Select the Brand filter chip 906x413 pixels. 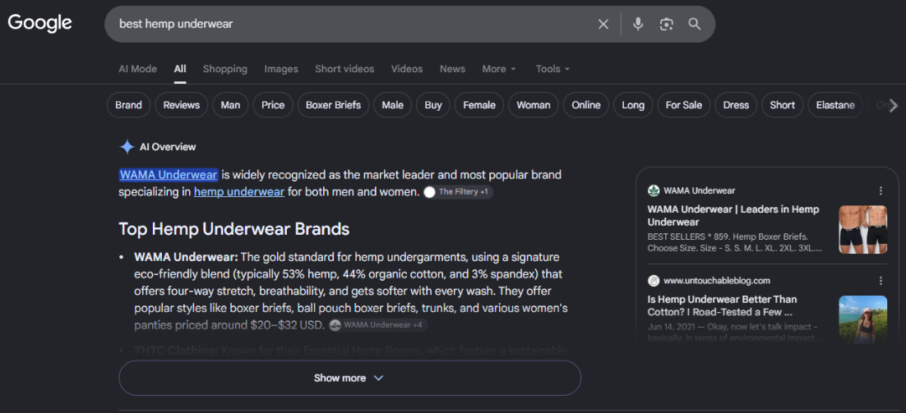128,105
